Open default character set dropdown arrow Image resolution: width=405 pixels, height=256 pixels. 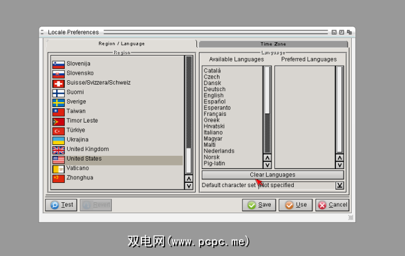tap(340, 185)
